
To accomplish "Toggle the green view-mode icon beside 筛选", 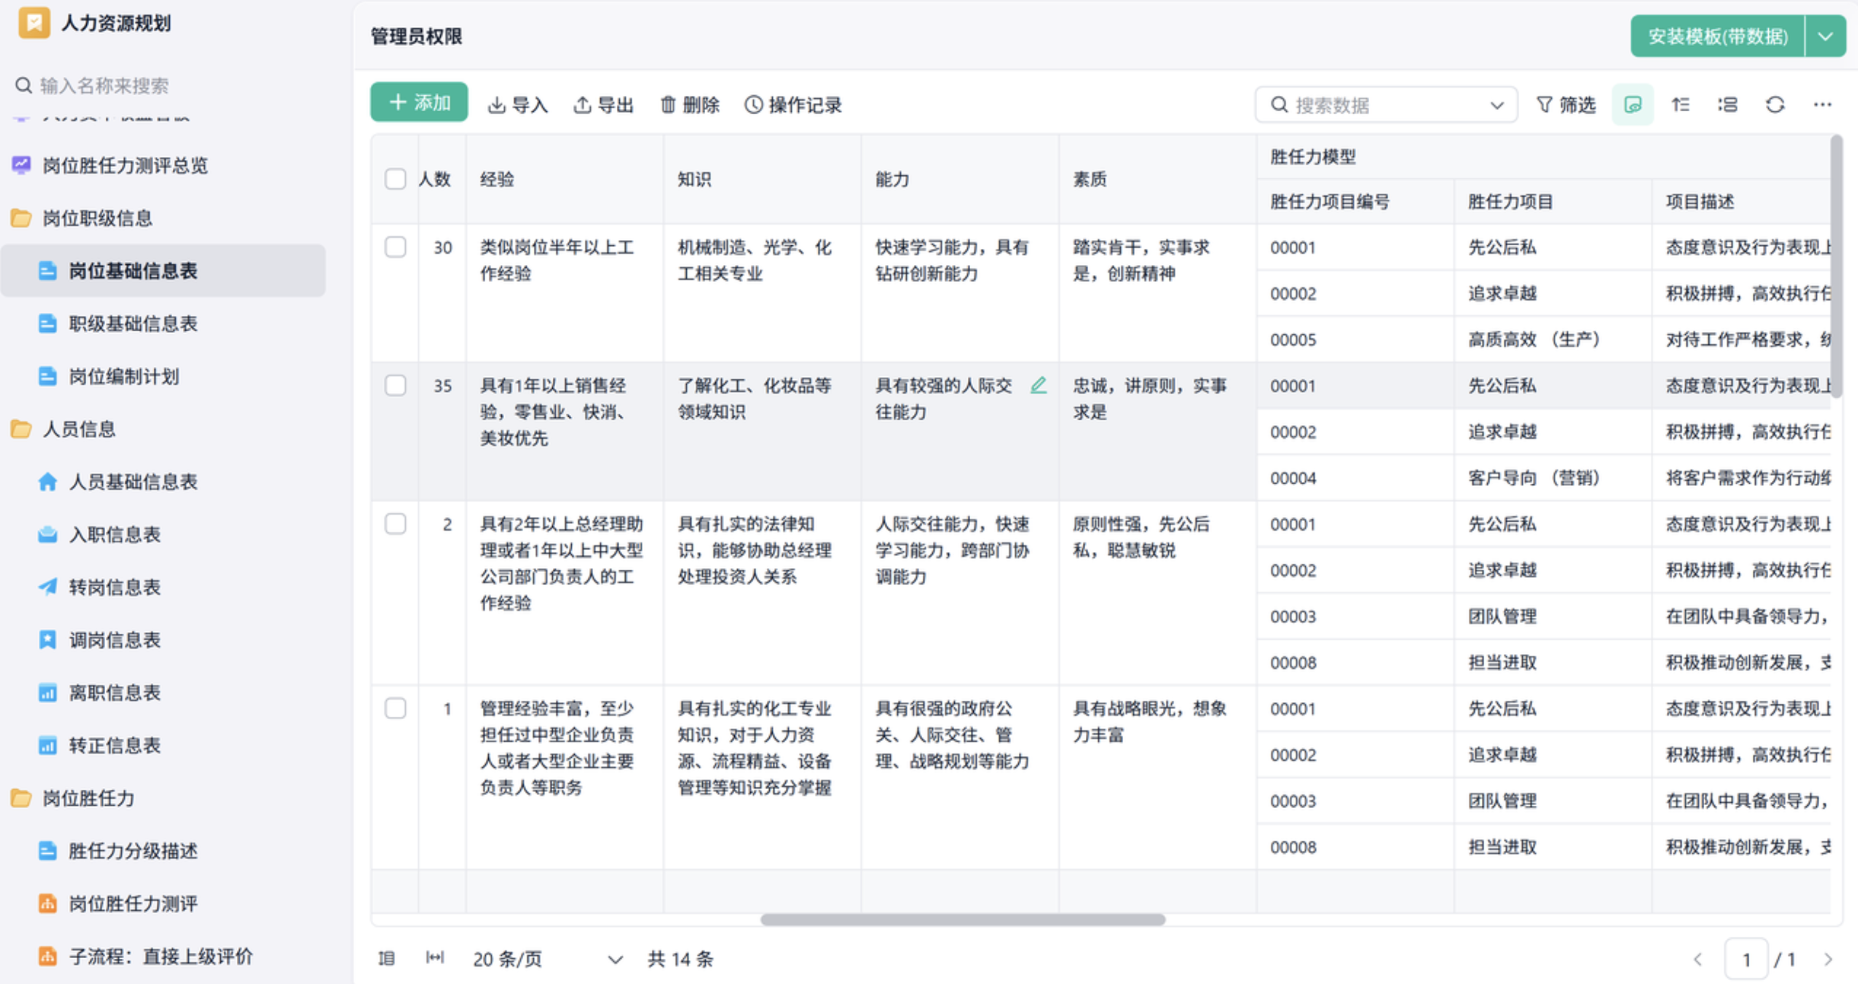I will pyautogui.click(x=1633, y=104).
